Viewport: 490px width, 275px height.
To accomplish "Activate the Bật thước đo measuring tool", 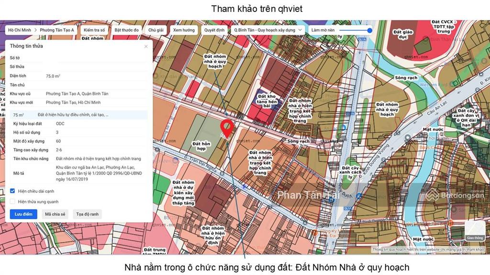I will tap(127, 29).
